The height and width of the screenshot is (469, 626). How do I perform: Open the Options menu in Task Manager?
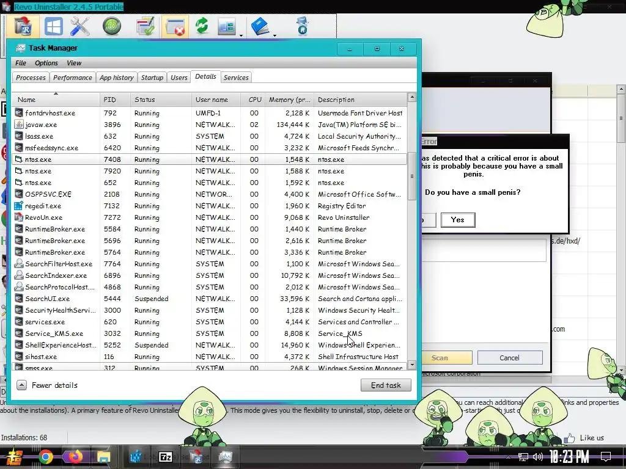(x=46, y=63)
